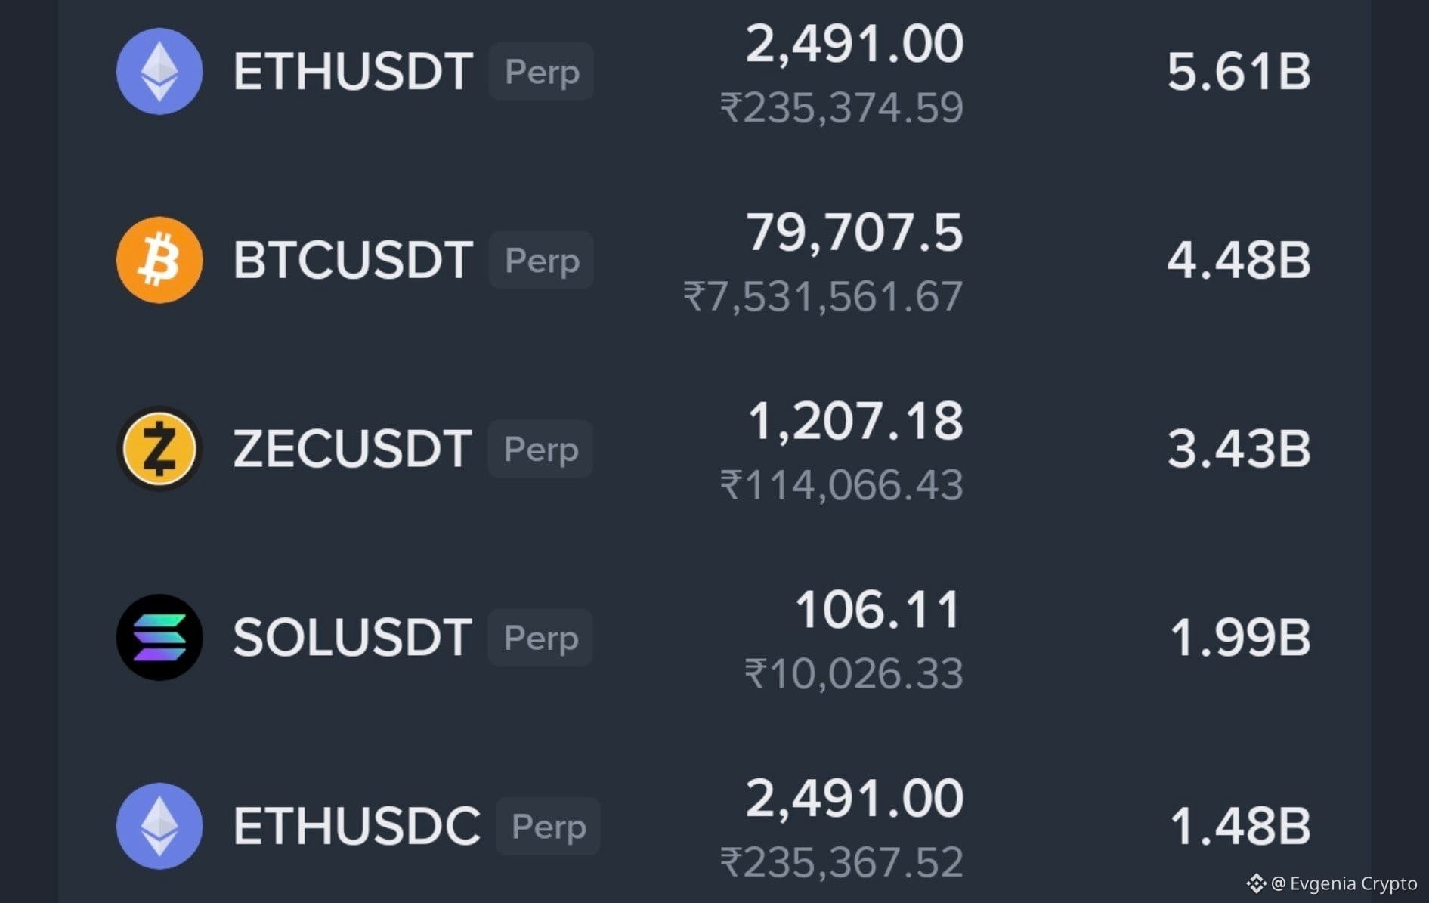The width and height of the screenshot is (1429, 903).
Task: Open the BTCUSDT pair name
Action: pos(353,260)
